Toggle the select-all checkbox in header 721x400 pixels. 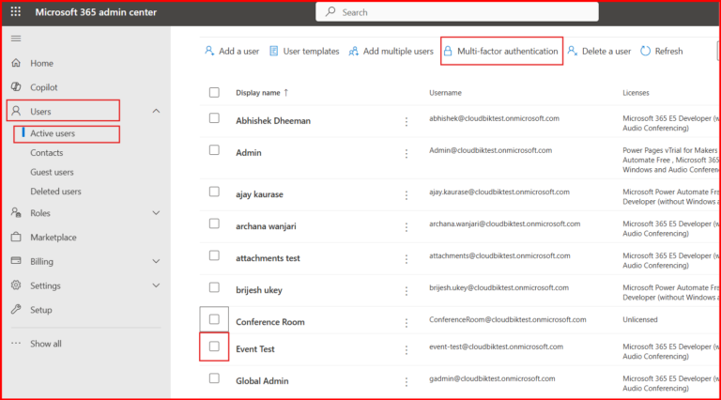point(214,92)
